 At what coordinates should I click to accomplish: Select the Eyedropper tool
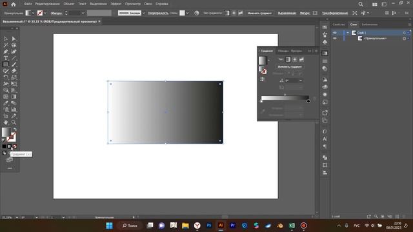tap(6, 103)
